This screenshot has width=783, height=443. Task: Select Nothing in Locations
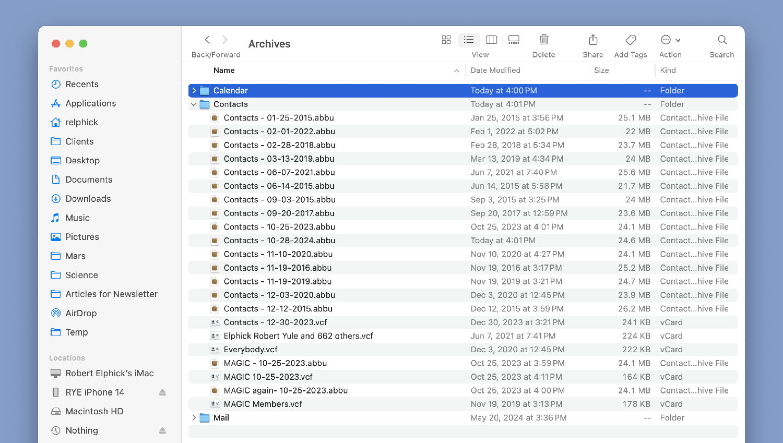pos(81,430)
